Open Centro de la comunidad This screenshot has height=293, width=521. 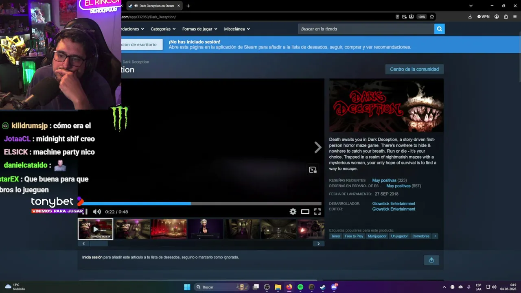(x=414, y=69)
